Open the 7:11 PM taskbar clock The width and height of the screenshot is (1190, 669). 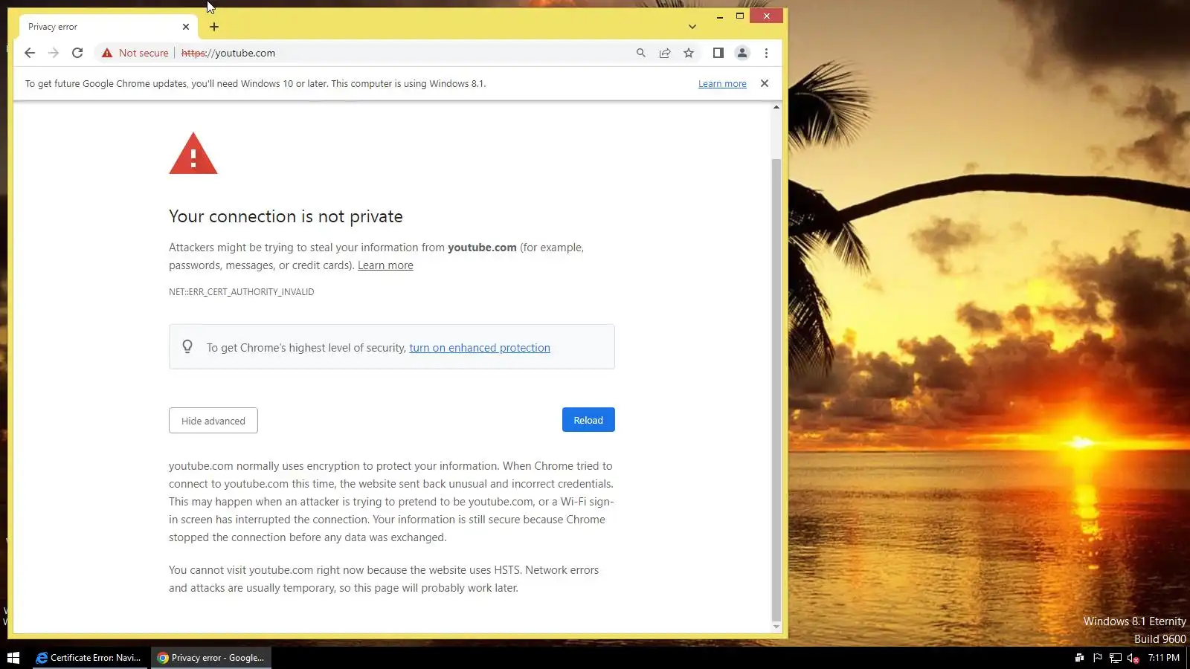click(1164, 658)
